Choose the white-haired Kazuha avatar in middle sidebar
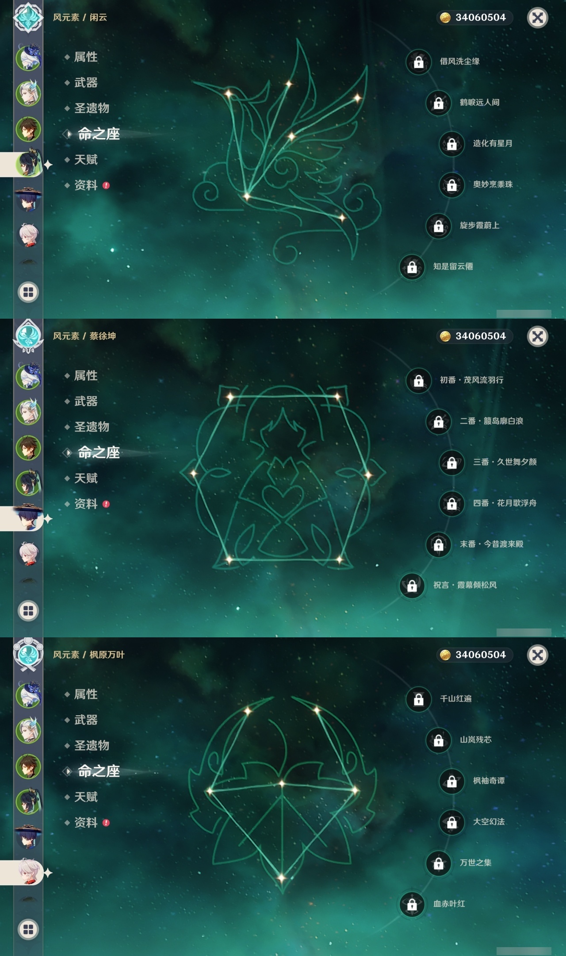Image resolution: width=566 pixels, height=956 pixels. point(29,554)
